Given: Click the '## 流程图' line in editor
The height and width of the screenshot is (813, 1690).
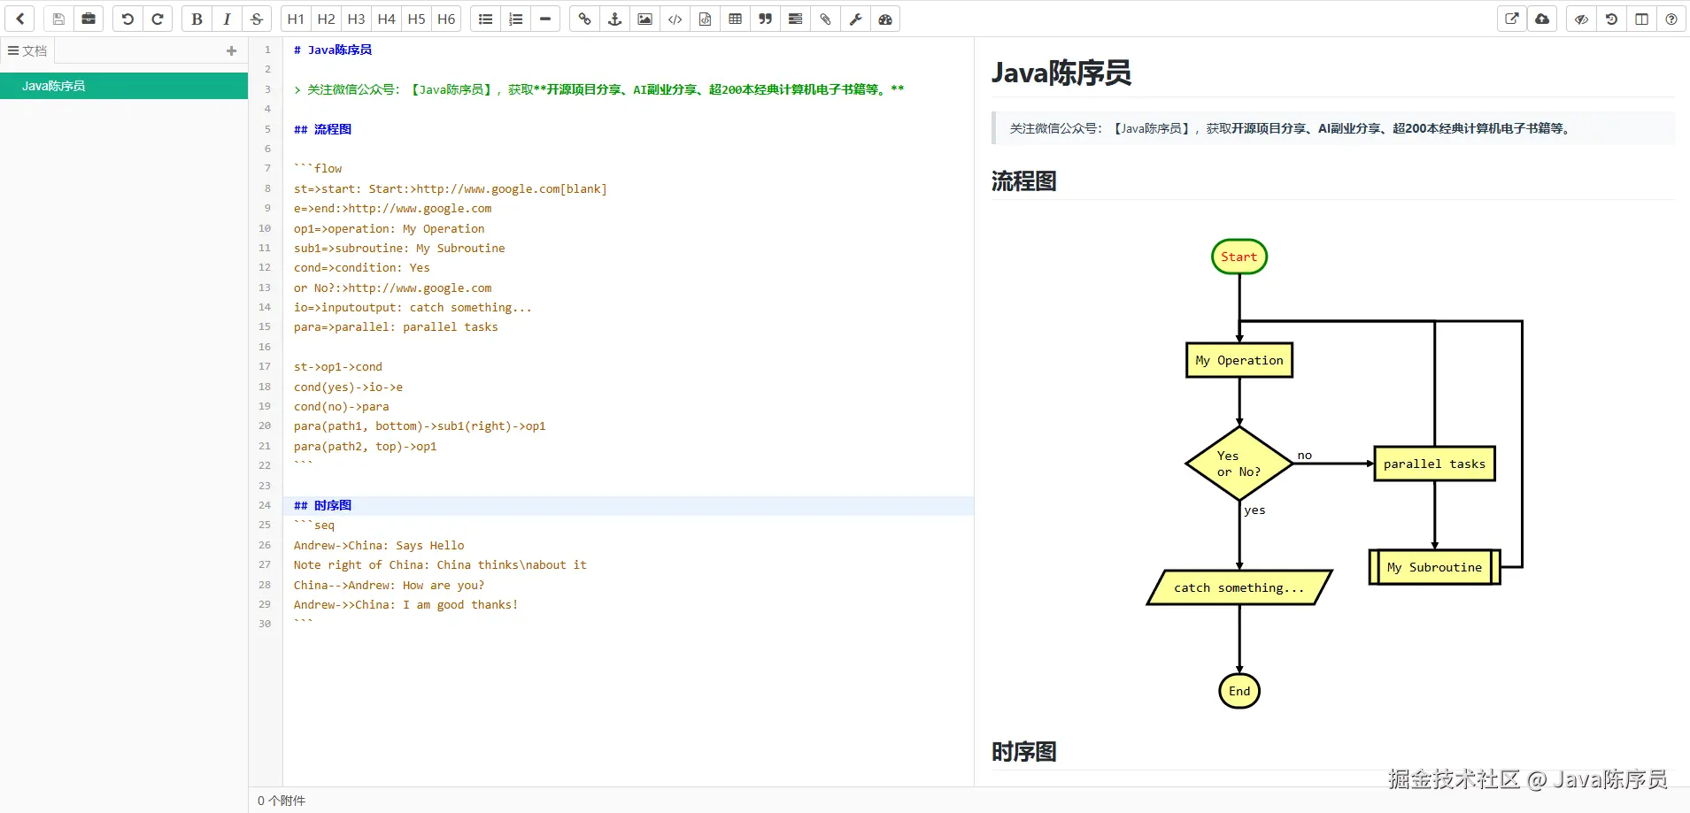Looking at the screenshot, I should [323, 129].
